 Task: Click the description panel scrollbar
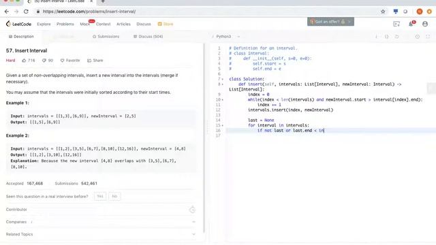point(204,138)
